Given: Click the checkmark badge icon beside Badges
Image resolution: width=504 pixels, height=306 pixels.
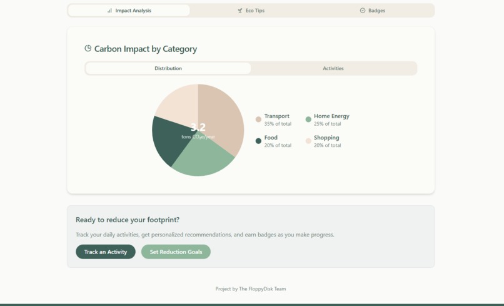Looking at the screenshot, I should point(363,11).
